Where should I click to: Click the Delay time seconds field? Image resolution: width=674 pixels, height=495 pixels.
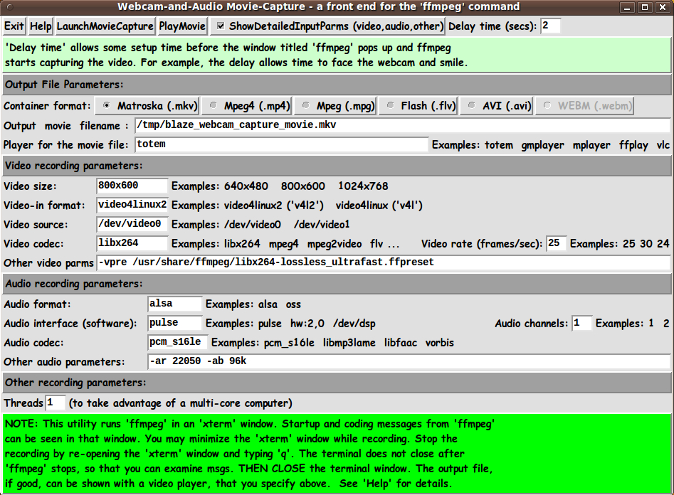pos(549,26)
